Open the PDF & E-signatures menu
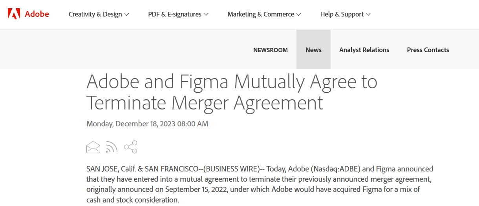The width and height of the screenshot is (479, 206). (x=174, y=15)
